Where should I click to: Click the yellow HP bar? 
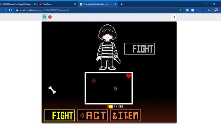[x=110, y=107]
